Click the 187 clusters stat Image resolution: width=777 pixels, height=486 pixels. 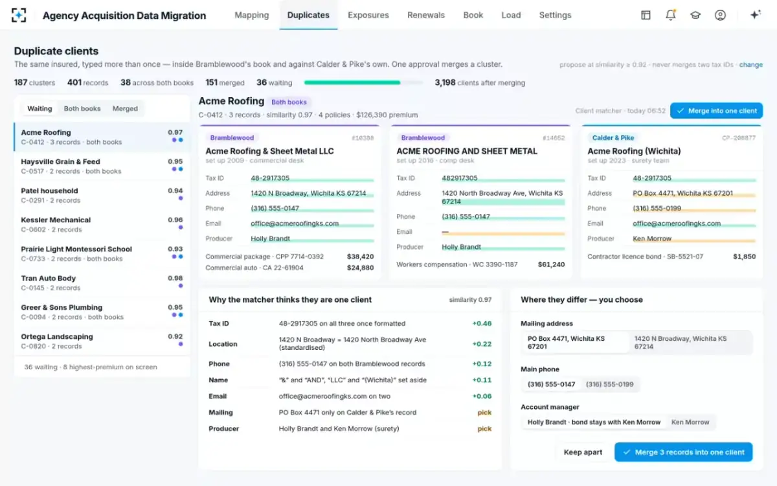coord(34,83)
